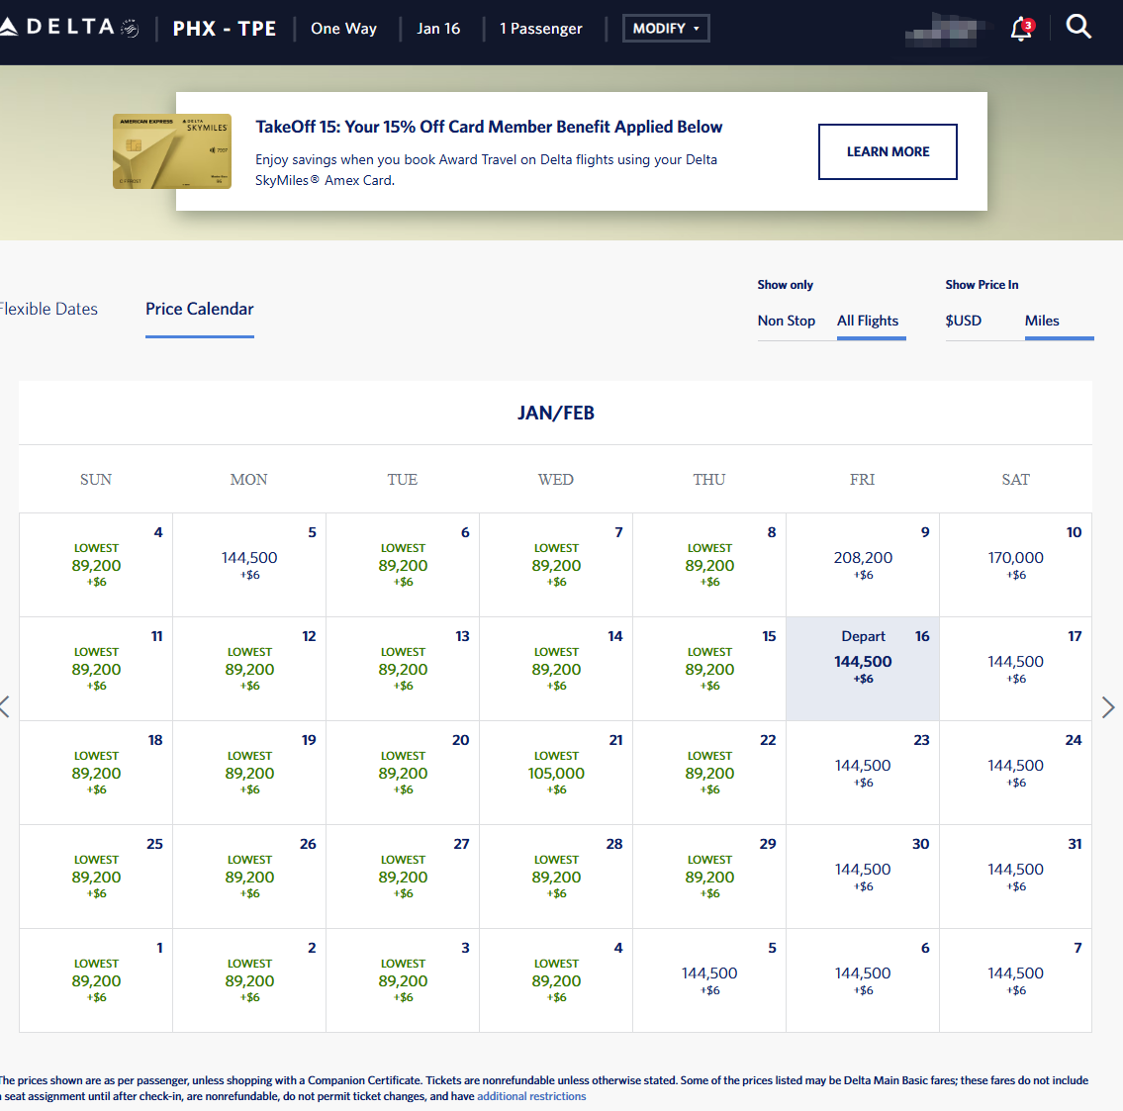
Task: Show prices in Miles
Action: 1042,321
